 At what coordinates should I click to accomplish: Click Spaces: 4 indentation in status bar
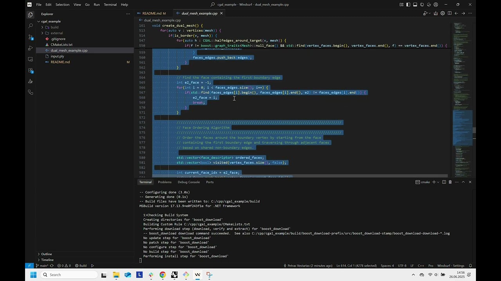[x=387, y=266]
